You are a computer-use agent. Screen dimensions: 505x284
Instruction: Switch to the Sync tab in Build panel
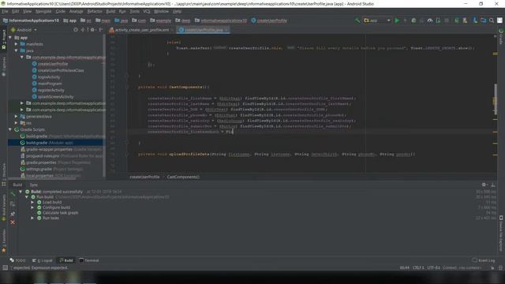point(33,185)
